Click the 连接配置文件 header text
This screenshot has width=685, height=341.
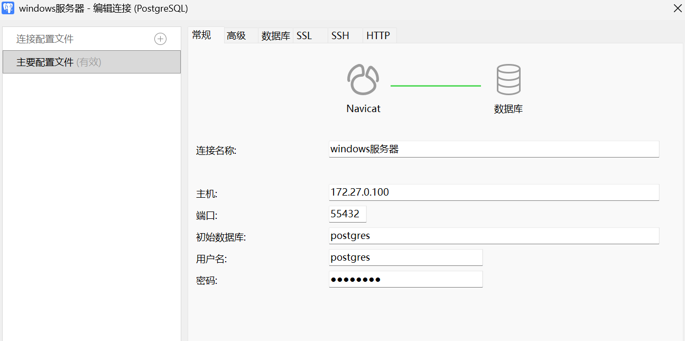[45, 39]
